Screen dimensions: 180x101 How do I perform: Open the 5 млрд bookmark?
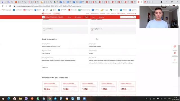tap(104, 10)
